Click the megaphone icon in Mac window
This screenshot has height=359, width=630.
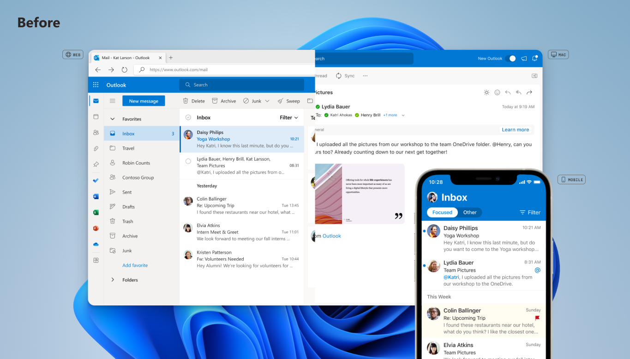click(x=524, y=59)
